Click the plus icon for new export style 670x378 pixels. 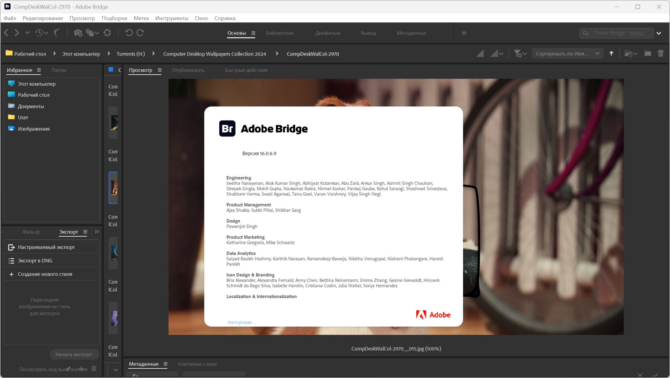pos(11,274)
